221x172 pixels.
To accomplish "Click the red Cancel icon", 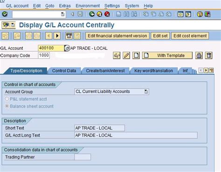I will (x=107, y=14).
